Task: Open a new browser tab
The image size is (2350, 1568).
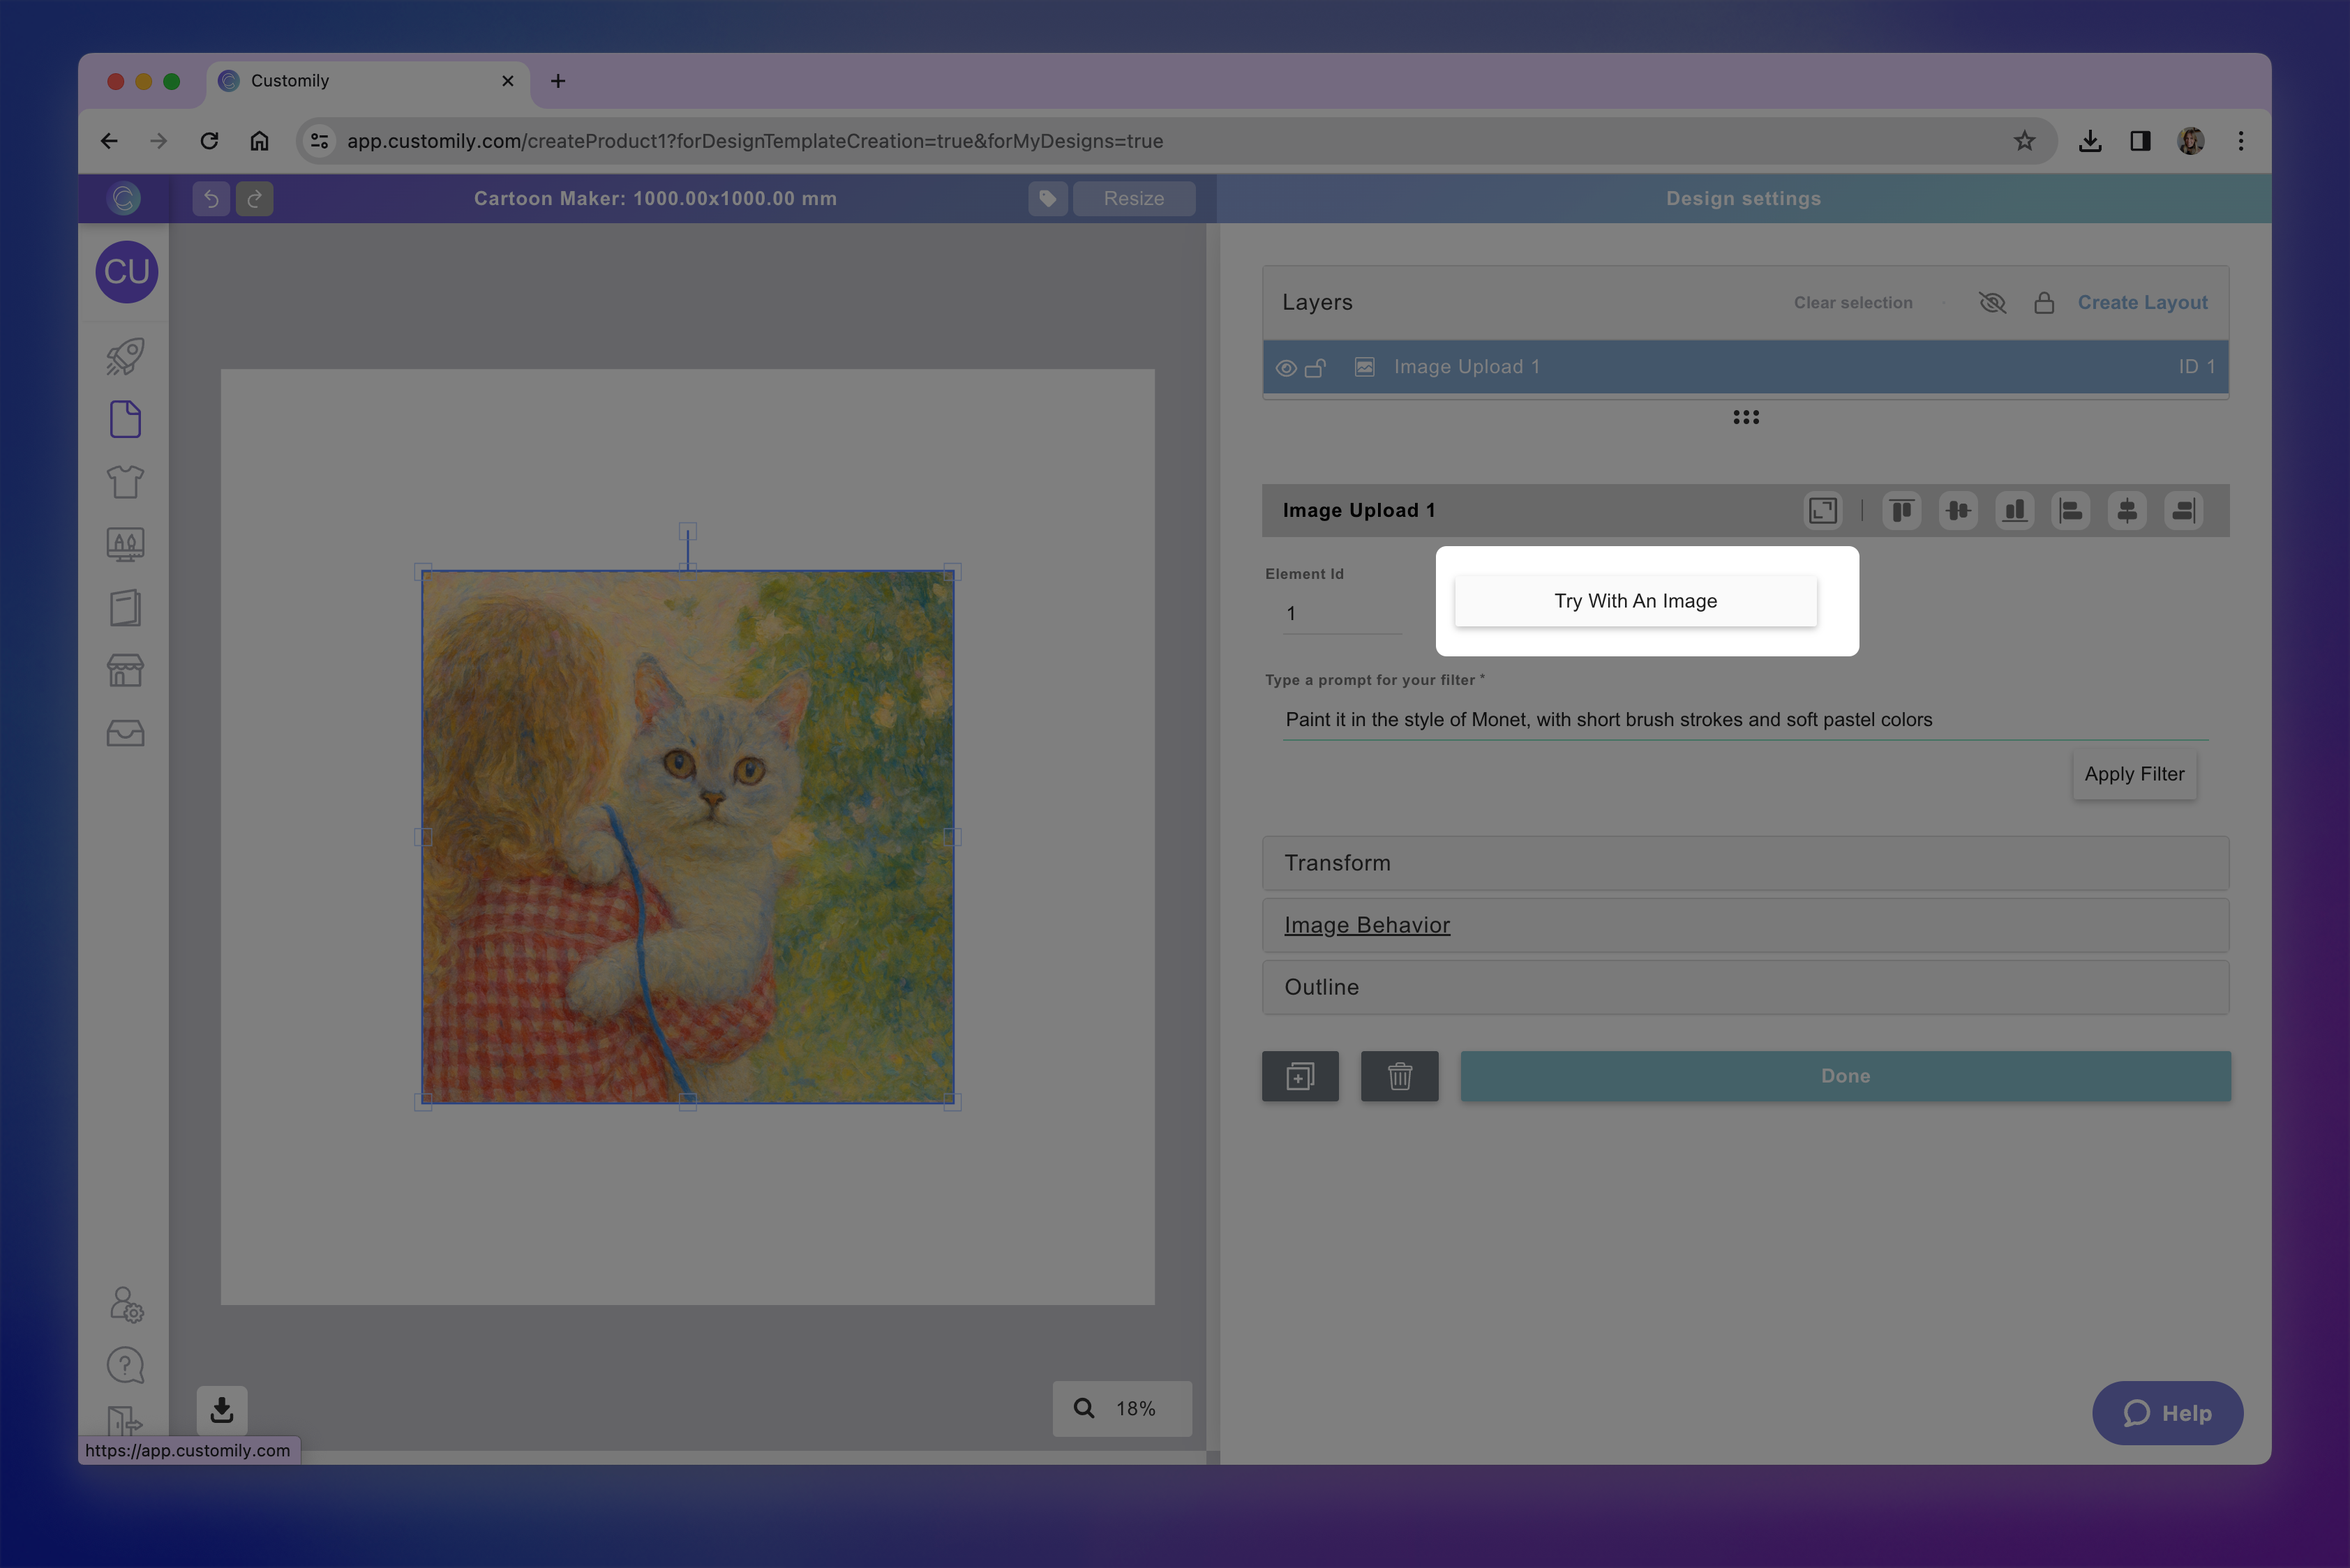Action: click(558, 81)
